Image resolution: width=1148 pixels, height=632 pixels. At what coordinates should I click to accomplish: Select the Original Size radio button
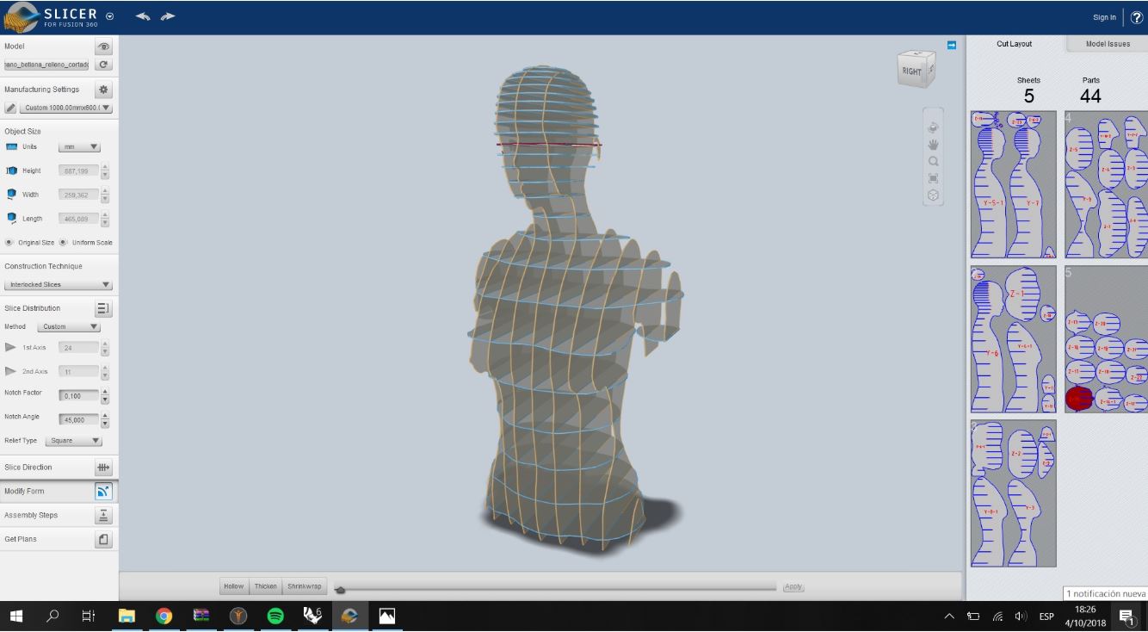pyautogui.click(x=9, y=243)
